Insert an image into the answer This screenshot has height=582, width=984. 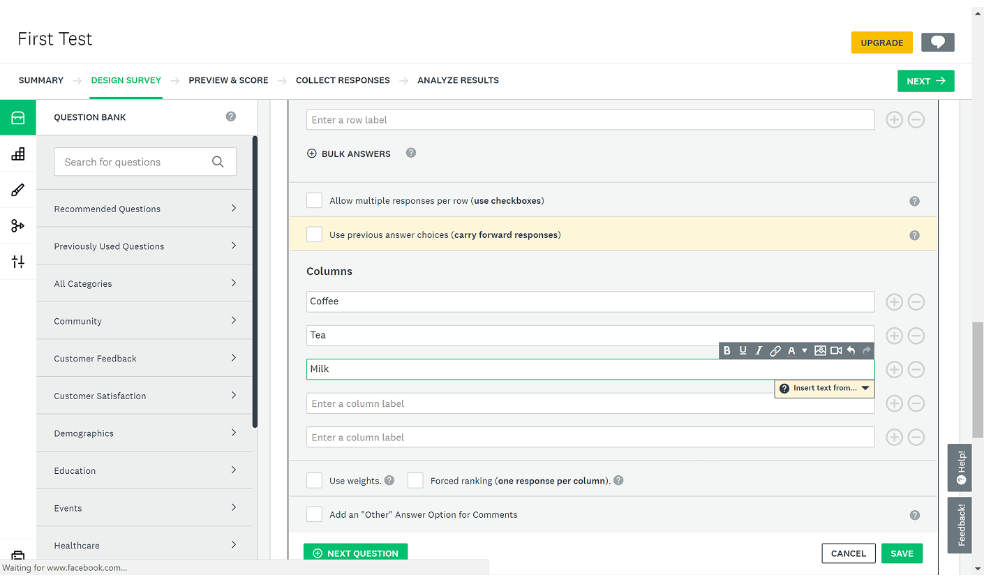pos(820,350)
